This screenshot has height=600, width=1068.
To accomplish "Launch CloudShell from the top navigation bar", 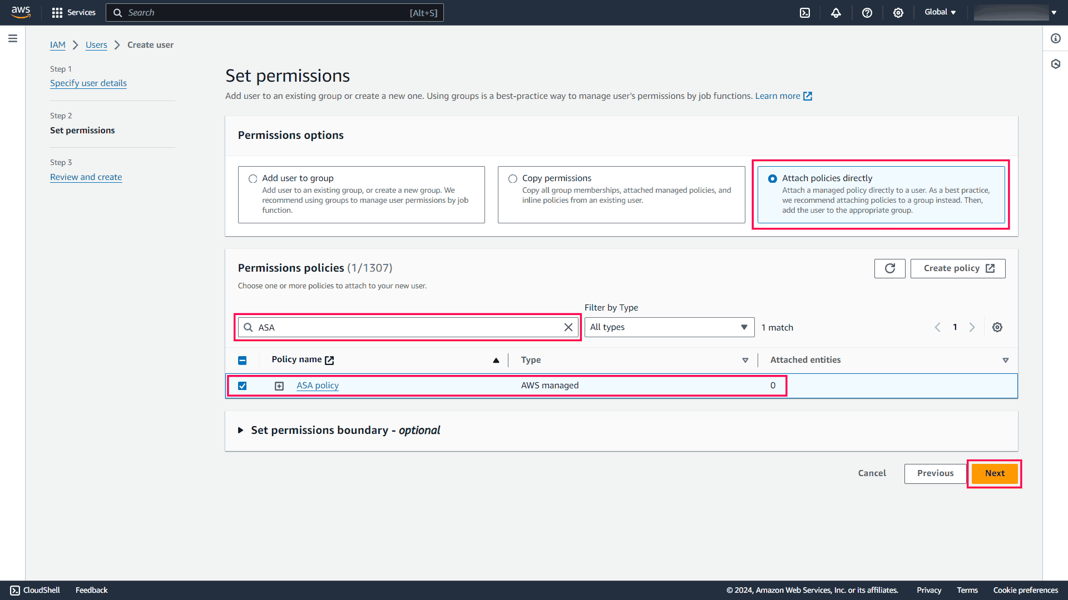I will (805, 12).
